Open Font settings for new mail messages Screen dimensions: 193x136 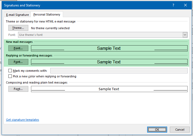pos(18,48)
